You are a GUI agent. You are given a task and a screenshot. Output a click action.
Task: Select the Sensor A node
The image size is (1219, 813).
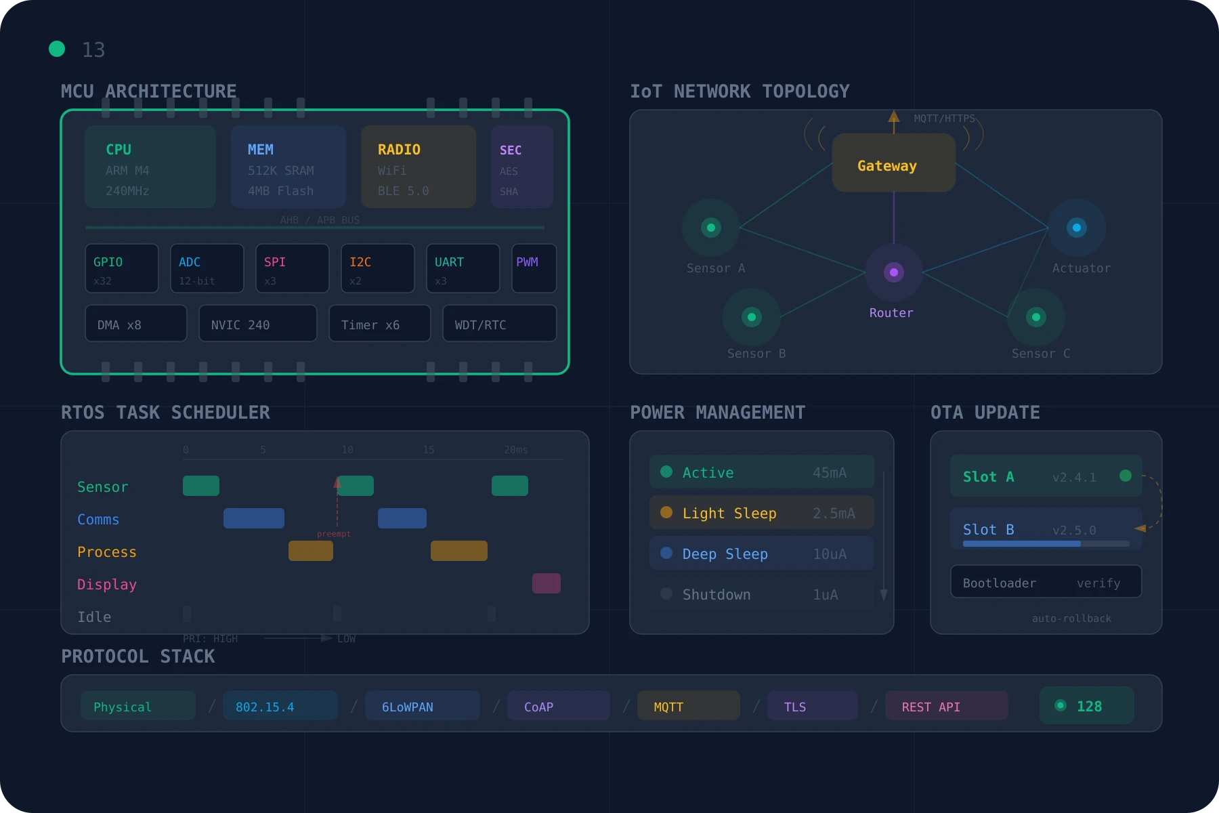(x=710, y=228)
